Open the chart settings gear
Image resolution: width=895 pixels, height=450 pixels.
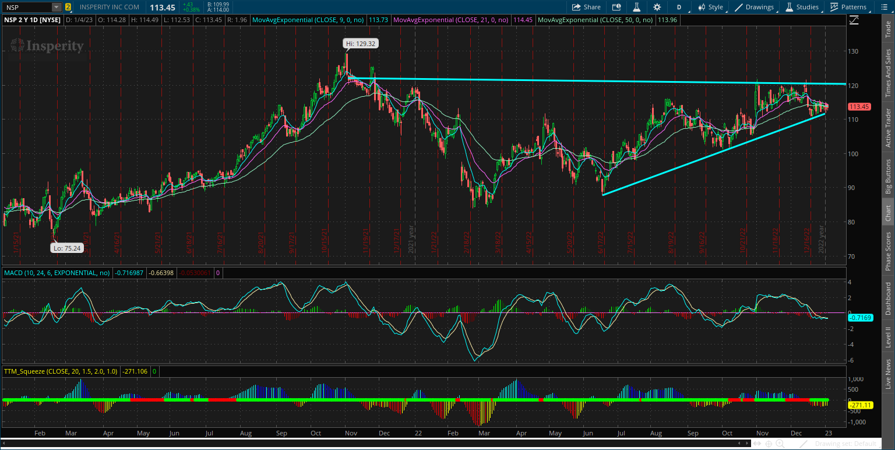click(x=657, y=7)
